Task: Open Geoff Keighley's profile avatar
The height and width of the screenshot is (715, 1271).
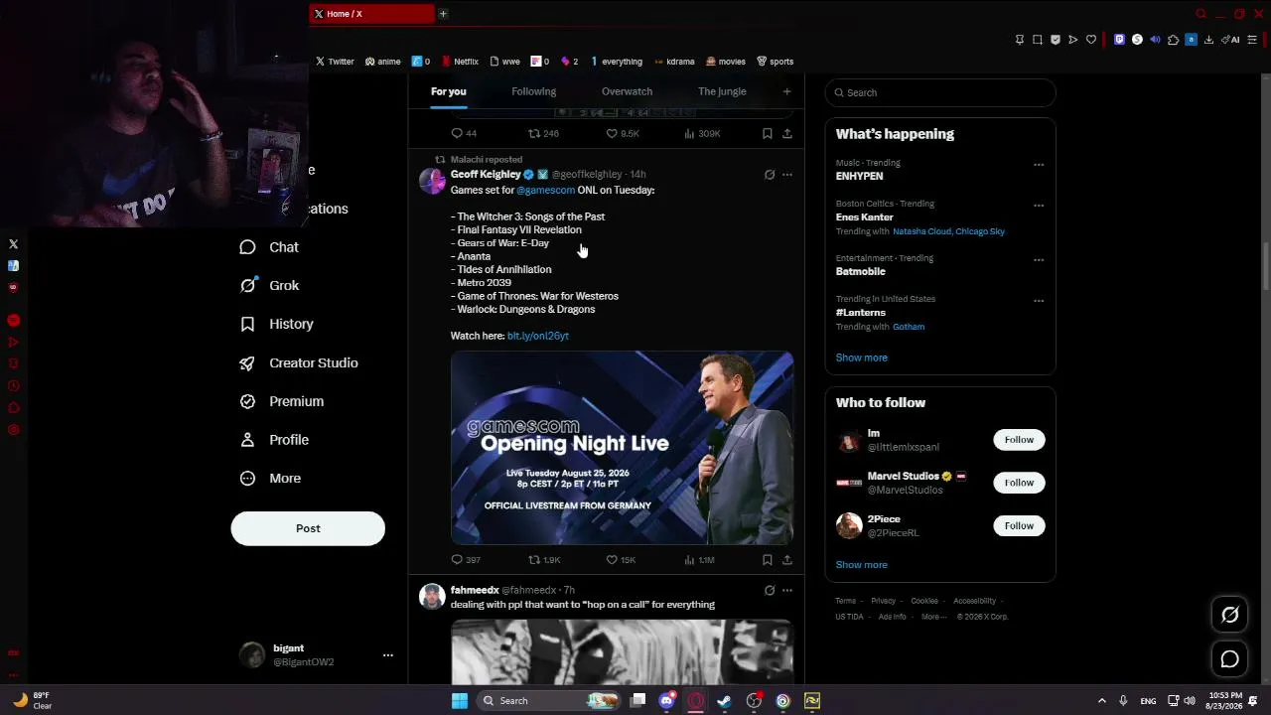Action: [432, 181]
